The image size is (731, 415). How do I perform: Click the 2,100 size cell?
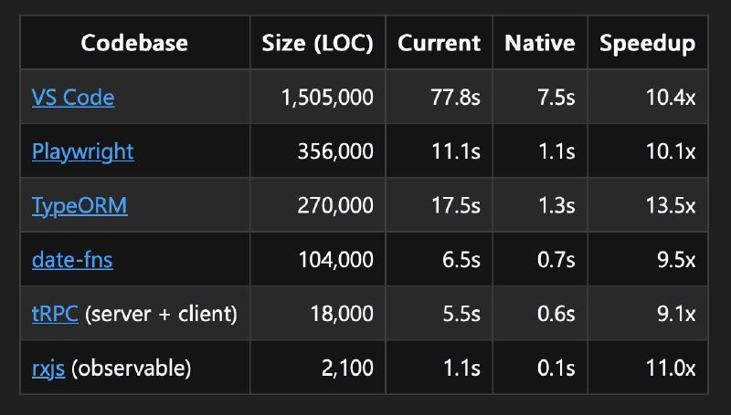coord(318,368)
